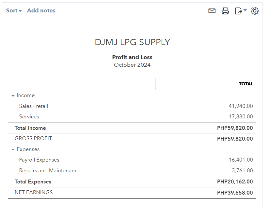270x207 pixels.
Task: Click the Payroll Expenses amount 16,401.00
Action: coord(241,160)
